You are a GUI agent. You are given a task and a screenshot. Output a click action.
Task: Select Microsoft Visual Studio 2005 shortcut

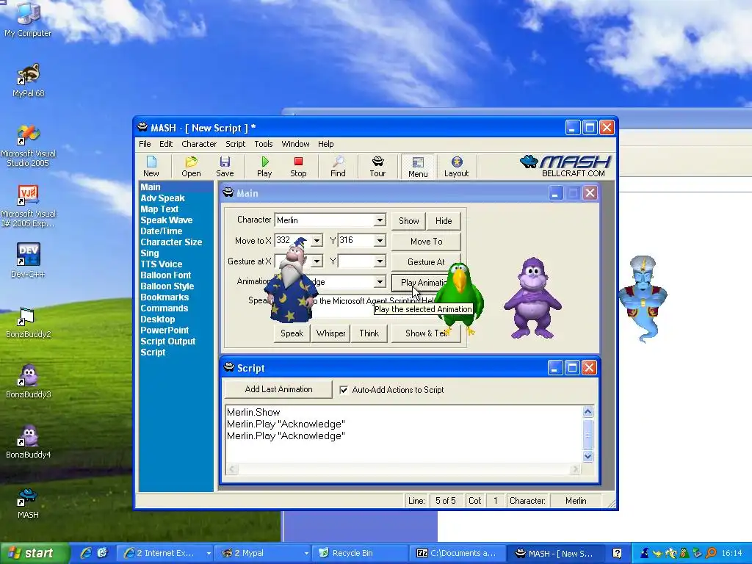pyautogui.click(x=29, y=146)
